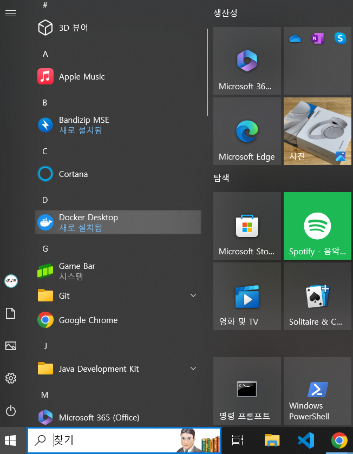The width and height of the screenshot is (353, 454).
Task: Click the letter M section header
Action: (44, 394)
